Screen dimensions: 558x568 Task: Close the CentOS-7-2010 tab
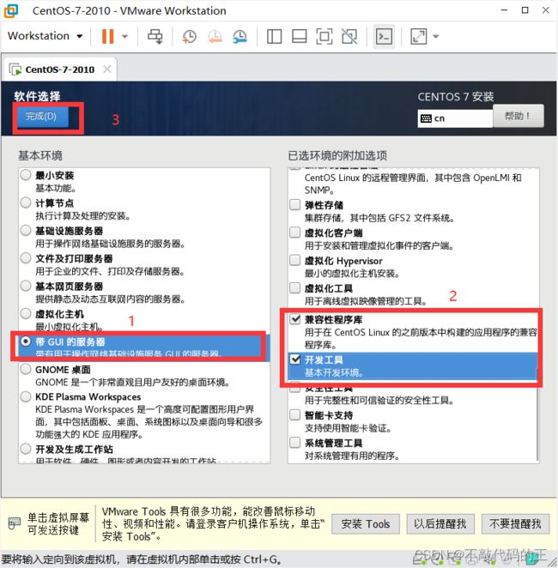(x=107, y=69)
